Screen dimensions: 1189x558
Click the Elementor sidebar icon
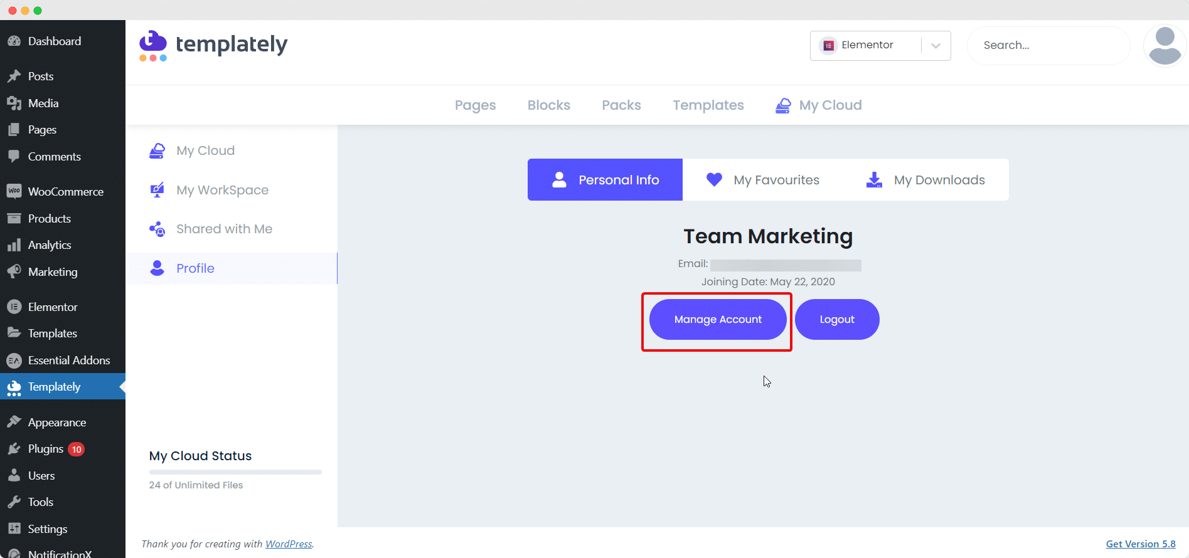[x=14, y=307]
